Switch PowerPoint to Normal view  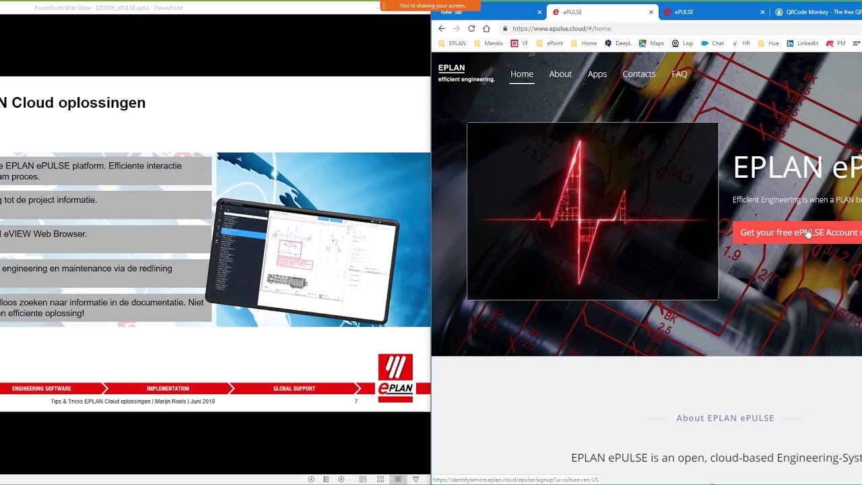tap(363, 480)
